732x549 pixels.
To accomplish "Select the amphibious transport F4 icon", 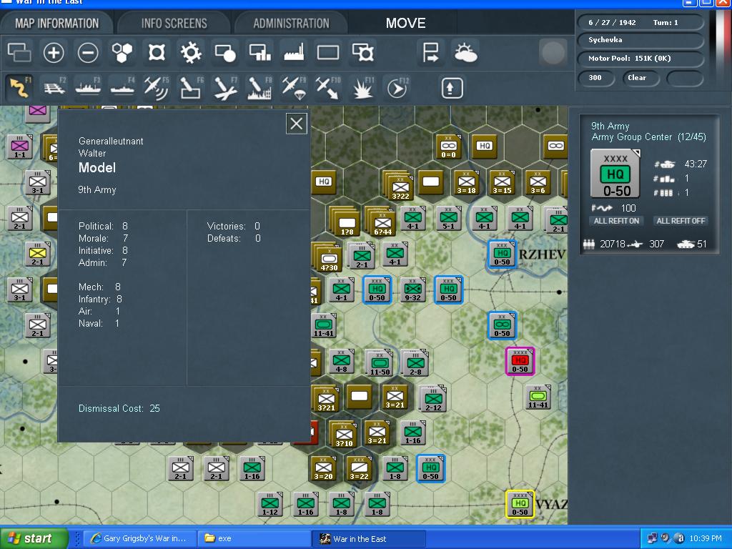I will click(x=122, y=88).
